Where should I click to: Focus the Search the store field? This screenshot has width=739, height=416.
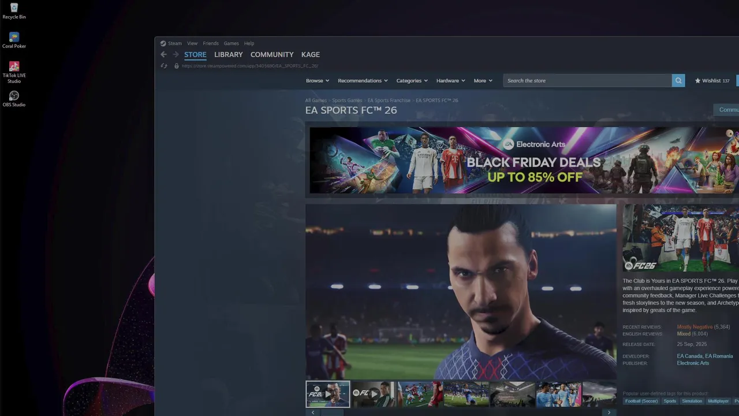[587, 80]
